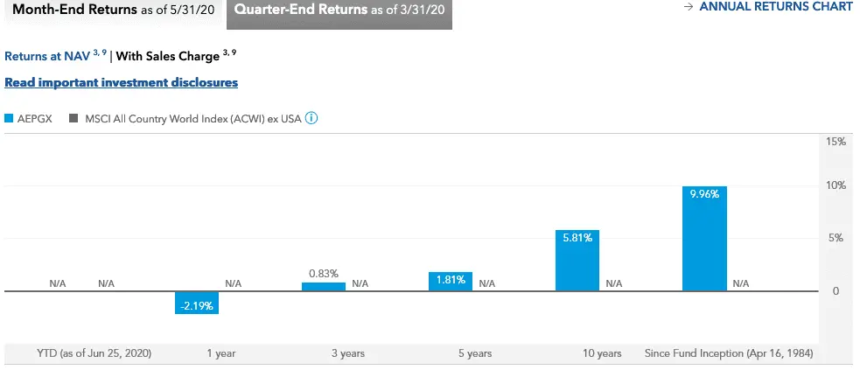Select the 5.81% ten-year bar
Image resolution: width=860 pixels, height=370 pixels.
click(x=577, y=260)
